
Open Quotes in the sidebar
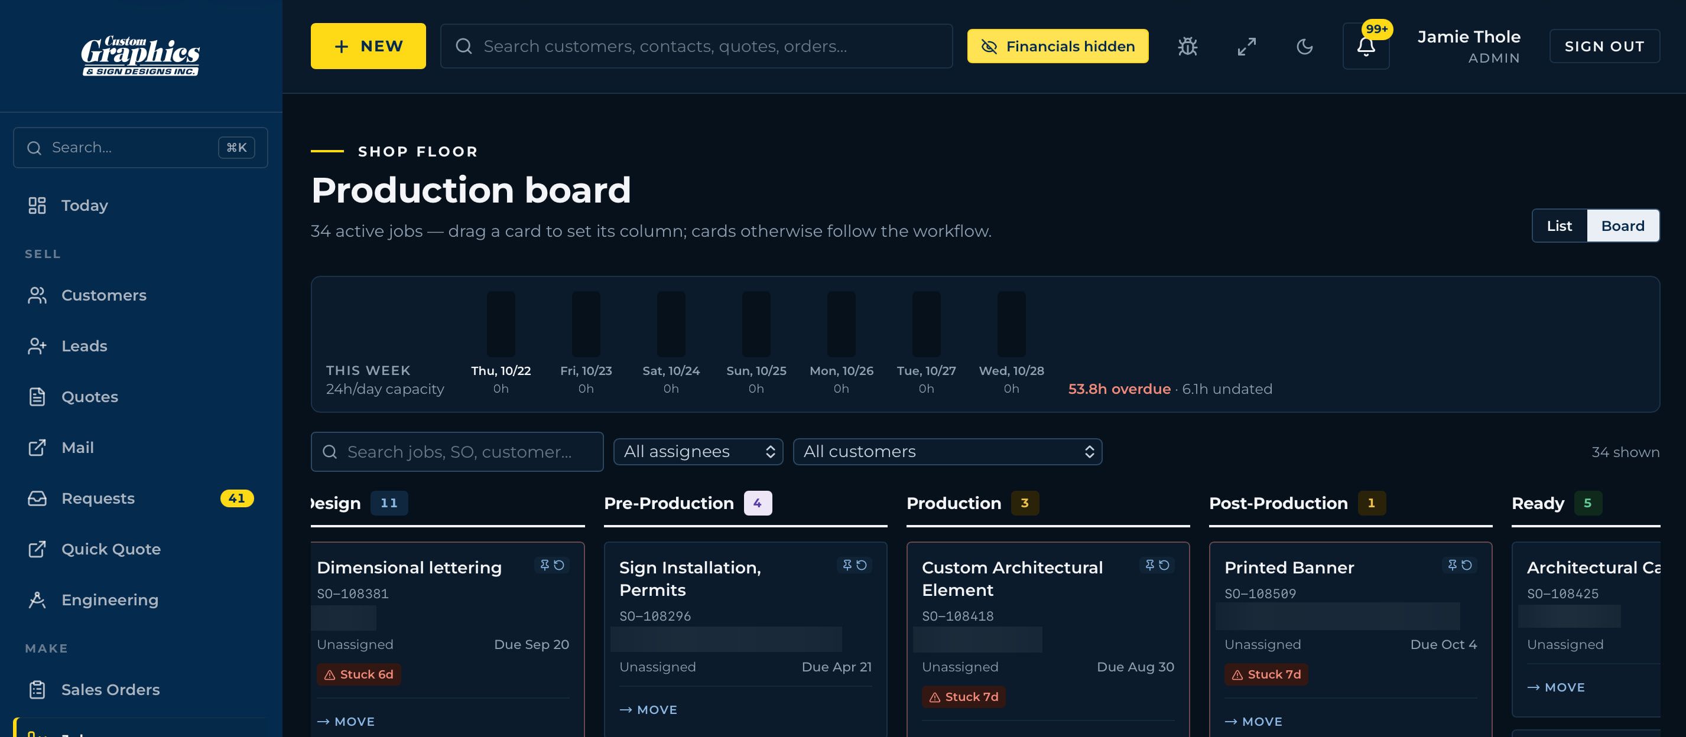coord(140,397)
